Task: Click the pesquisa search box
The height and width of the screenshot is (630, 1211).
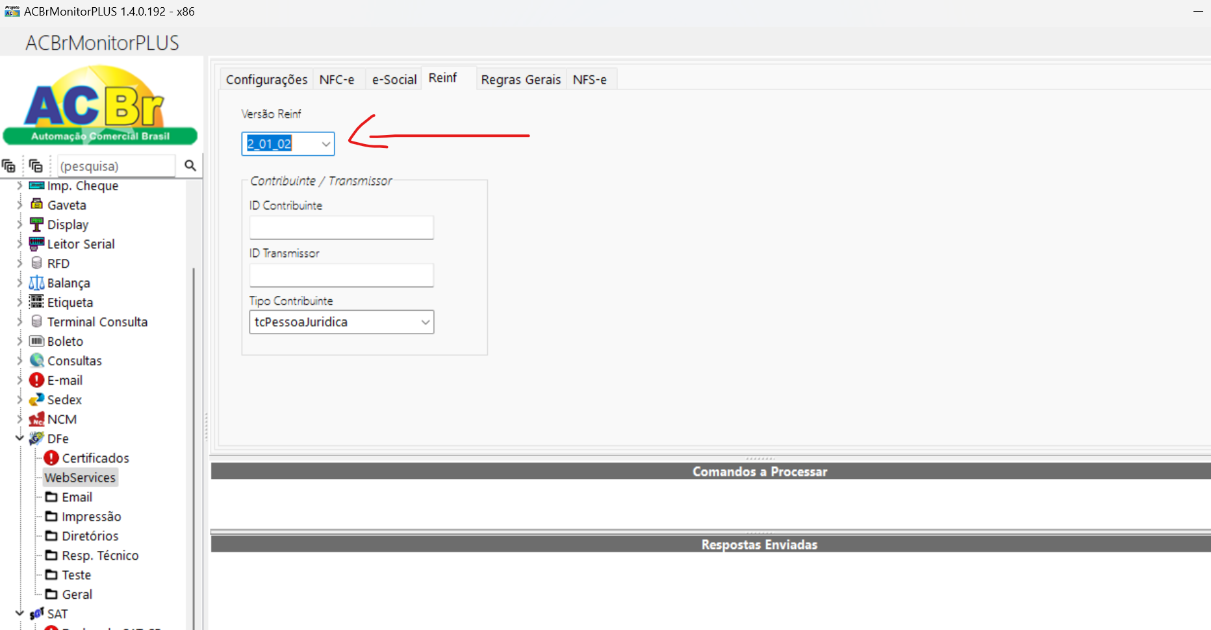Action: [116, 166]
